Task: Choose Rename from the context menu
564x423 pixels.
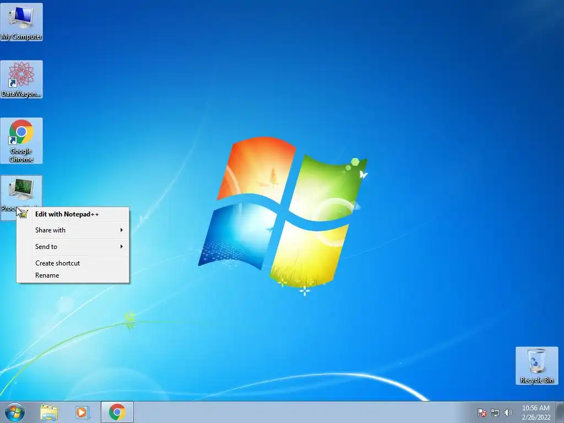Action: [x=73, y=275]
